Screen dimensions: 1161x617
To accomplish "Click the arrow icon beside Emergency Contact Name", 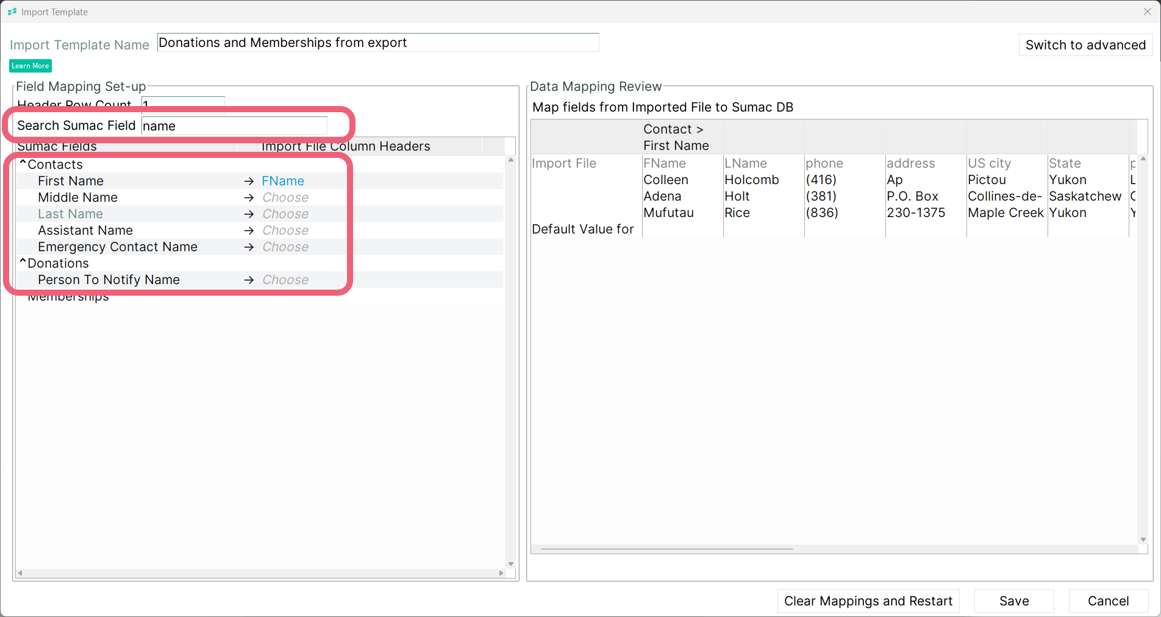I will [x=249, y=247].
